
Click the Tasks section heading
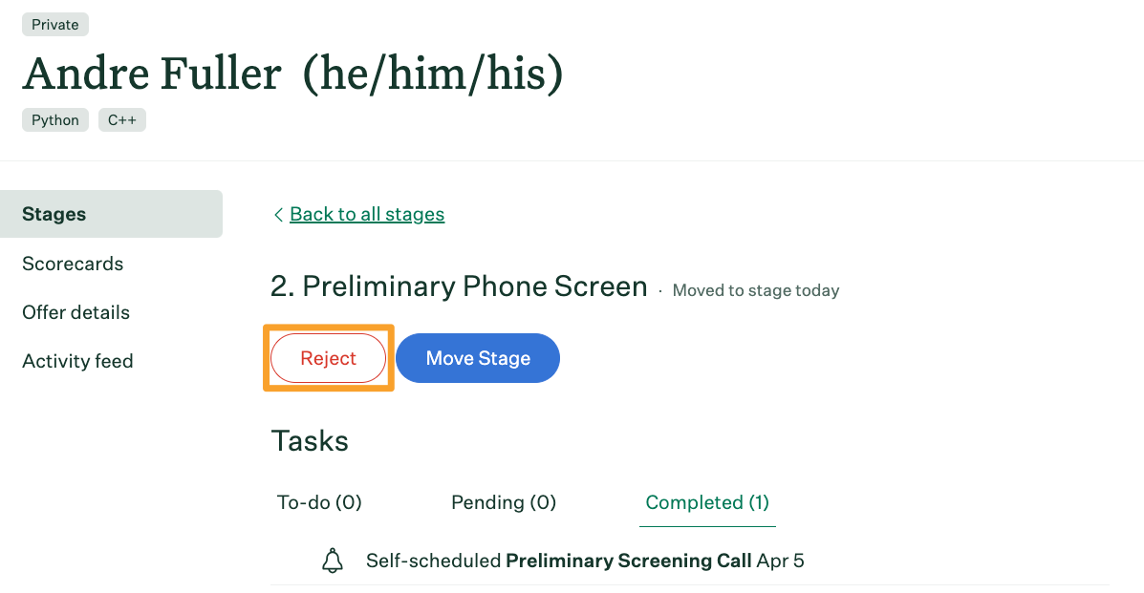click(310, 441)
